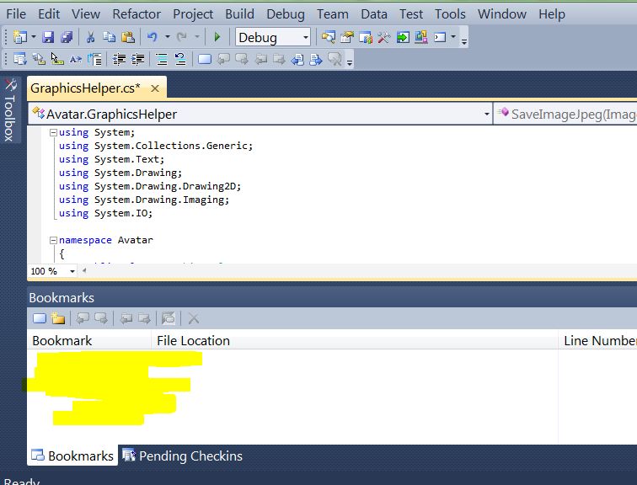The height and width of the screenshot is (485, 637).
Task: Open the Object Browser icon
Action: point(366,37)
